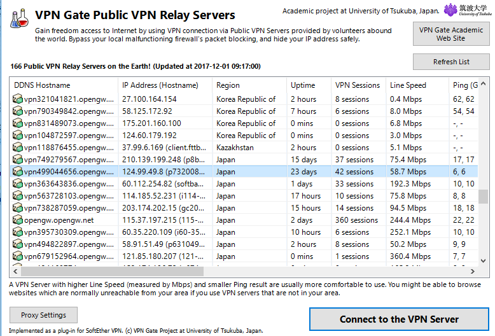Image resolution: width=495 pixels, height=336 pixels.
Task: Click server icon for vpn749279567 row
Action: click(18, 160)
